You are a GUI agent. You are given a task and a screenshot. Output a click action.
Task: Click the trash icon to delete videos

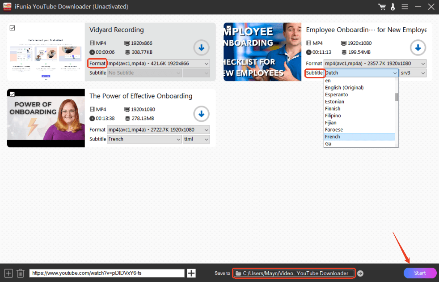20,273
